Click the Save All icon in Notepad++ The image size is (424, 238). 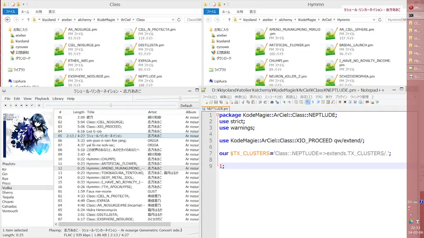pyautogui.click(x=221, y=102)
